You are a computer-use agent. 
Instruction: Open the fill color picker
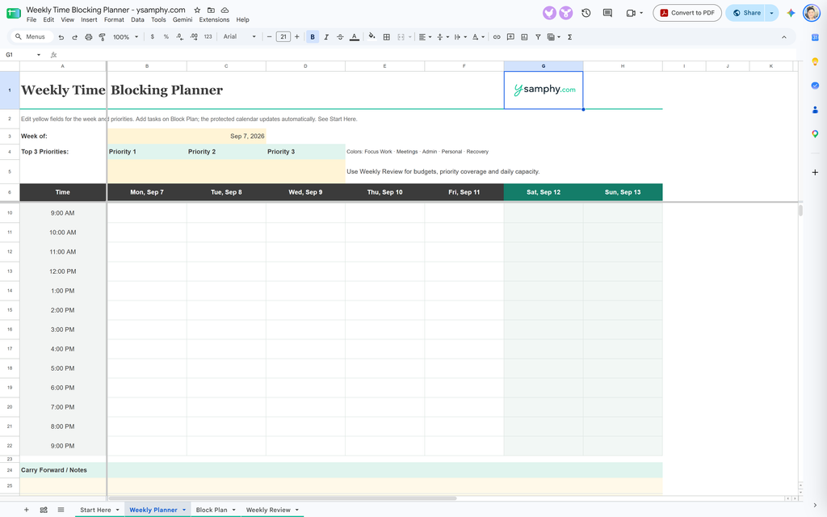coord(372,37)
